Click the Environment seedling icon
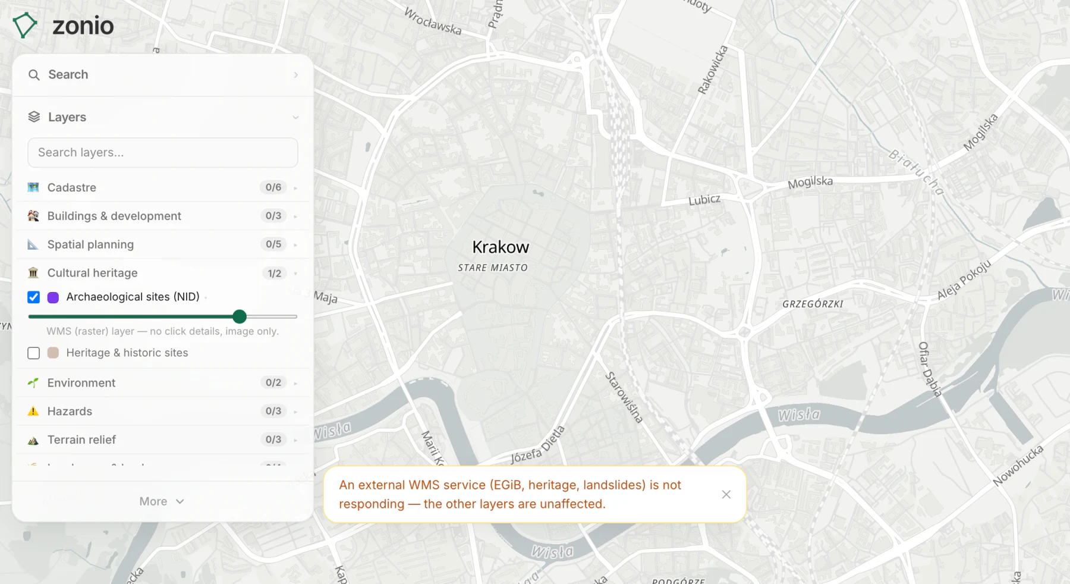This screenshot has height=584, width=1070. pyautogui.click(x=33, y=383)
